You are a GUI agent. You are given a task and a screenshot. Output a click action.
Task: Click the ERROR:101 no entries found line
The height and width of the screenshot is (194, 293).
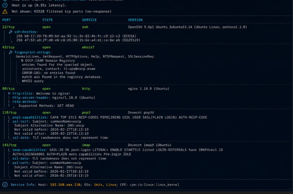tap(48, 73)
